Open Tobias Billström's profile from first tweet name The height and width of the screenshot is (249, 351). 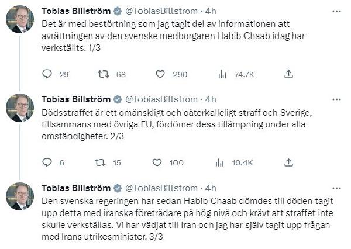click(x=75, y=11)
